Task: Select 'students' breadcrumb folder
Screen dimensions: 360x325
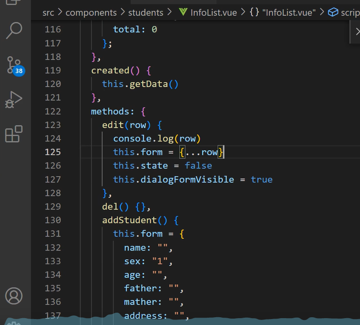Action: (146, 13)
